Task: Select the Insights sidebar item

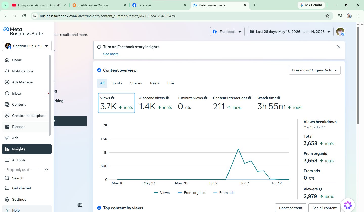Action: coord(27,149)
